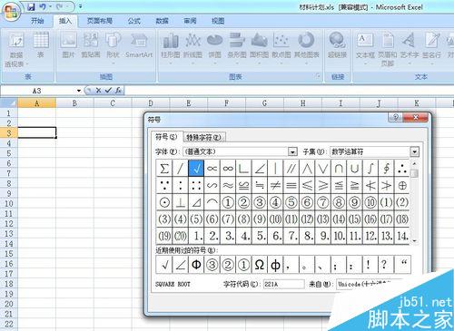Screen dimensions: 454x331
Task: Insert picture (图片) icon
Action: tap(68, 44)
